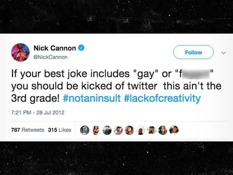Open the seventh liker avatar with rainbow background
This screenshot has width=233, height=175.
pos(151,130)
